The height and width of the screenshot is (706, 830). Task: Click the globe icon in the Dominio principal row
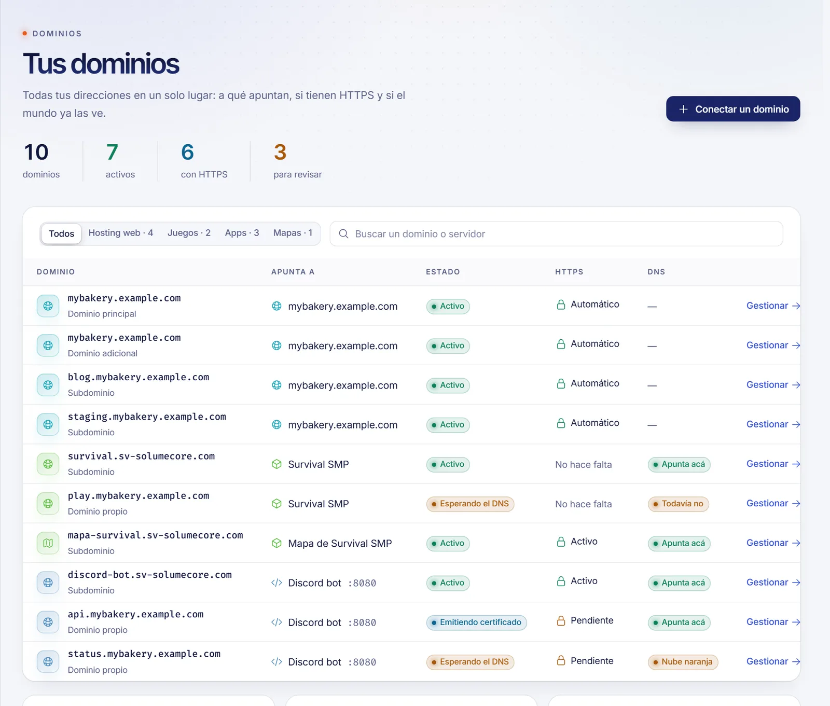point(276,306)
